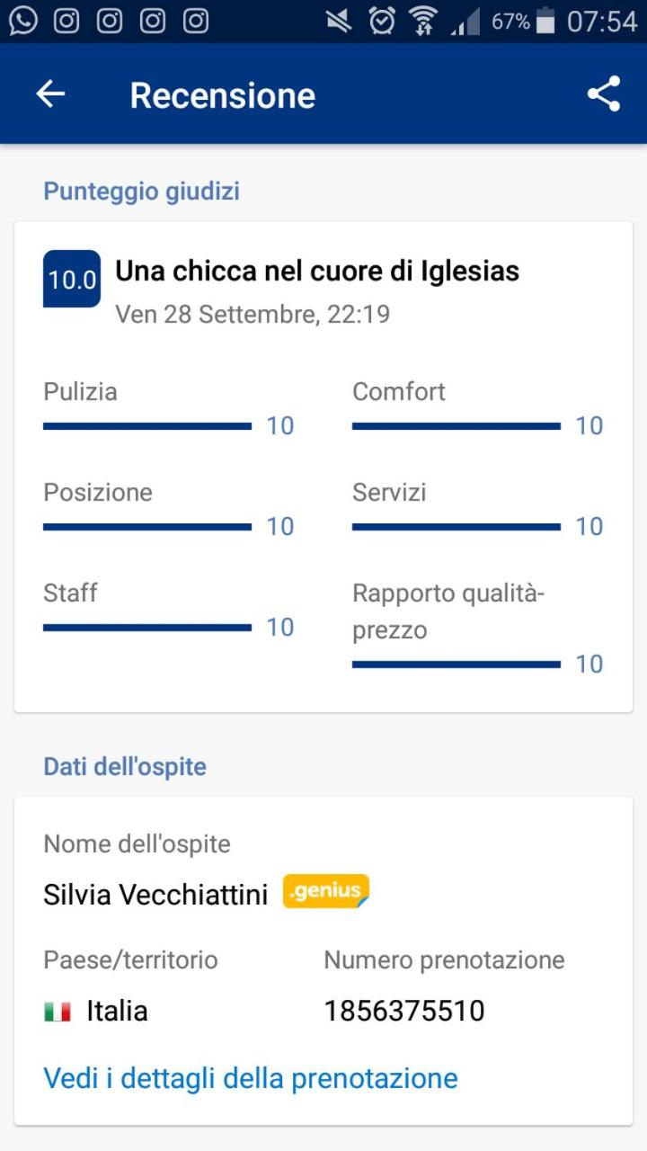Tap the Recensione page title
Screen dimensions: 647x1151
223,95
